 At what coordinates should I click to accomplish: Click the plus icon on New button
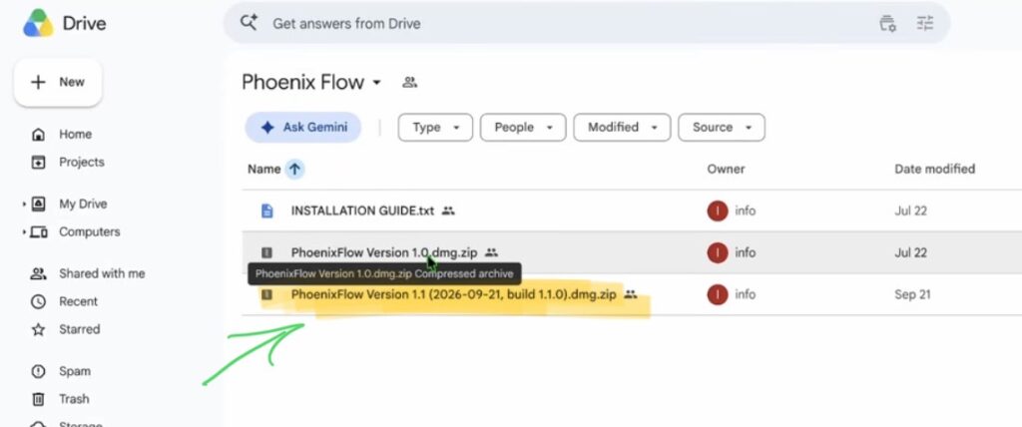tap(39, 82)
